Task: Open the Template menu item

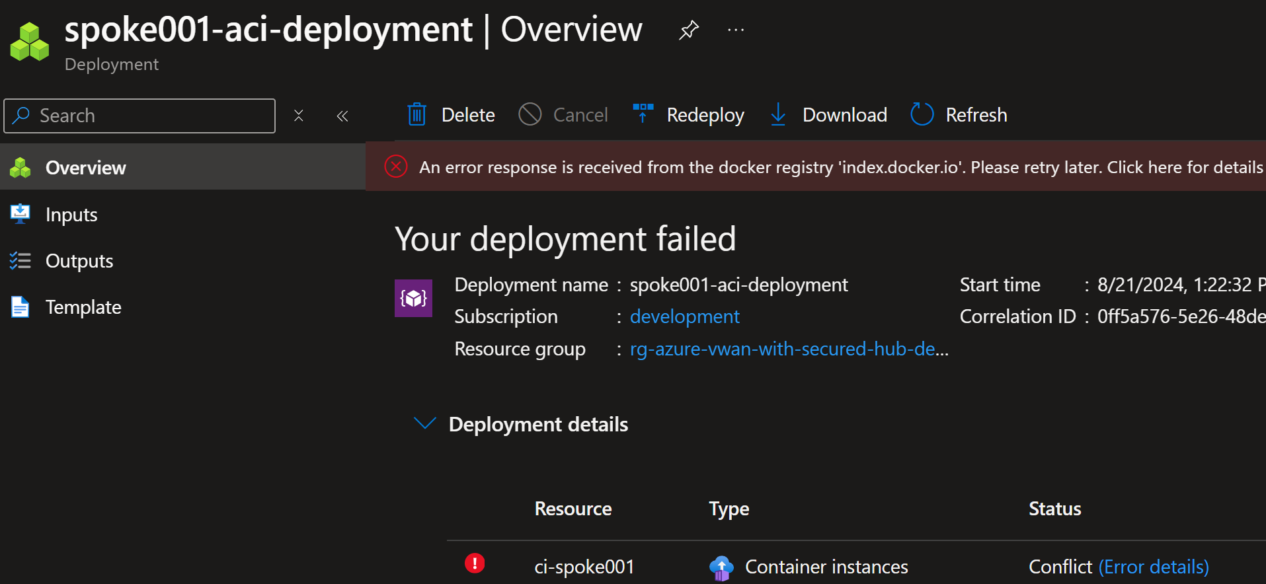Action: click(183, 307)
